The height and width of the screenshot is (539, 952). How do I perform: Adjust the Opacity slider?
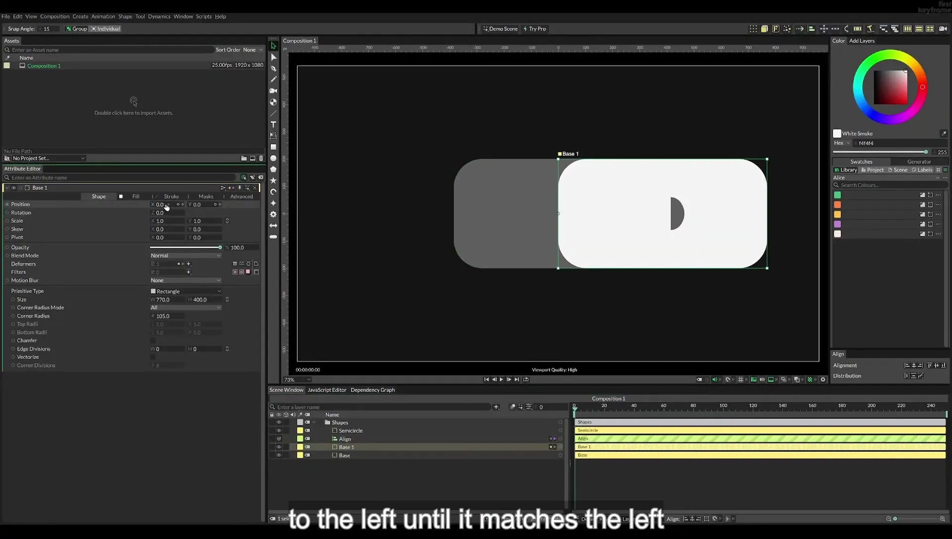pyautogui.click(x=186, y=248)
